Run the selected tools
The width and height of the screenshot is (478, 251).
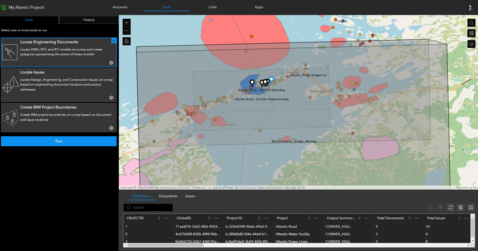coord(59,141)
